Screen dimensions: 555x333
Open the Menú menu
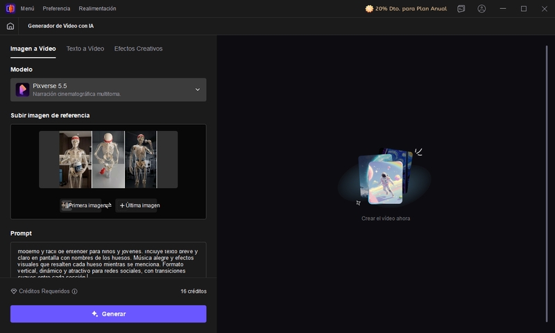(27, 8)
